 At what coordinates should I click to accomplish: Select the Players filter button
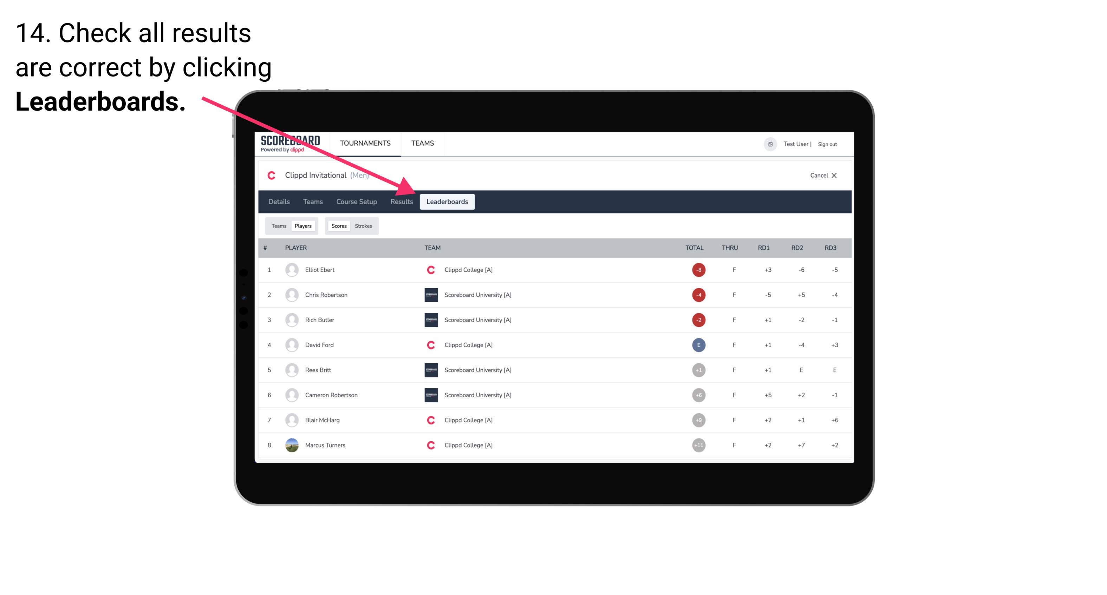coord(303,226)
